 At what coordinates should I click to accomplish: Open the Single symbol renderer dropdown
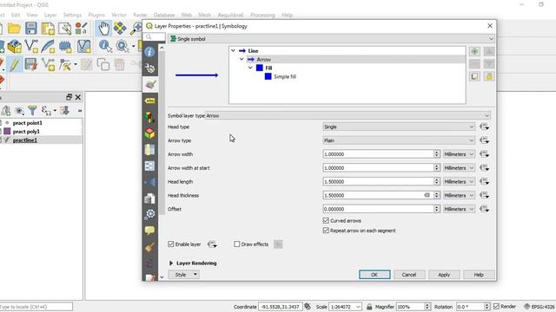331,39
